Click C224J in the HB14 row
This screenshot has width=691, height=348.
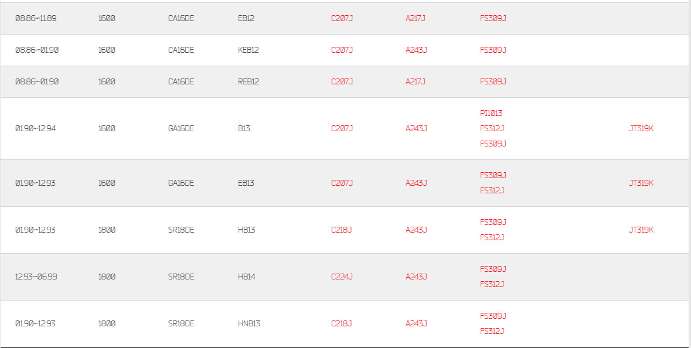tap(342, 277)
